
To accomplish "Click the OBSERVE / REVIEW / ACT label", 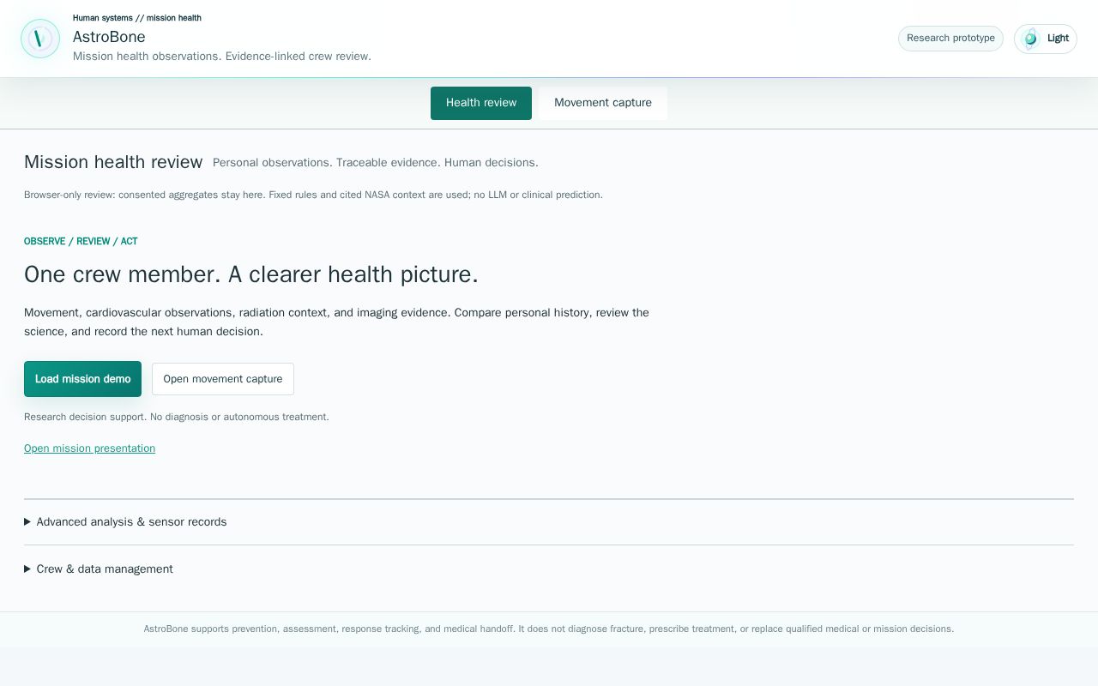I will coord(81,242).
